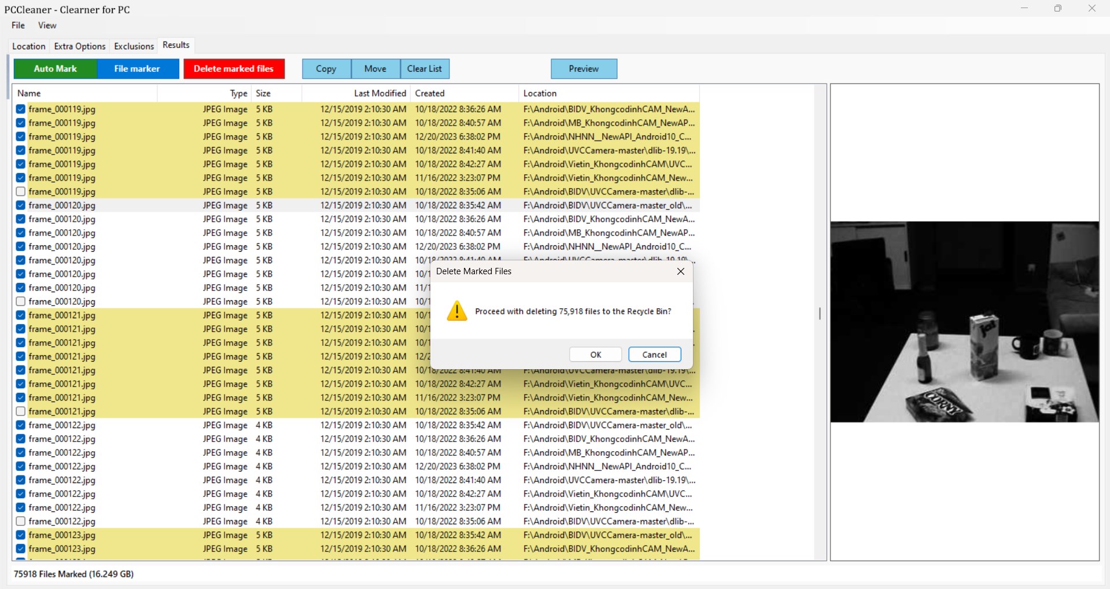Click the JPEG Image type of unmarked frame_000122.jpg
1110x589 pixels.
click(225, 521)
